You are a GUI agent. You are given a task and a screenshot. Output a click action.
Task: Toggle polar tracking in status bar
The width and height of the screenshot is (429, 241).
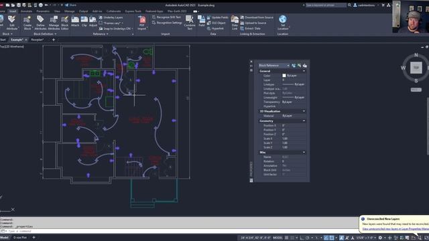point(307,238)
